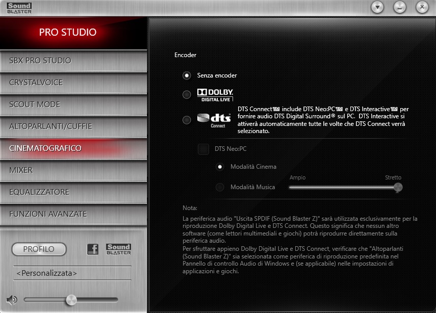Image resolution: width=436 pixels, height=313 pixels.
Task: Open the title bar dropdown arrow button
Action: (377, 7)
